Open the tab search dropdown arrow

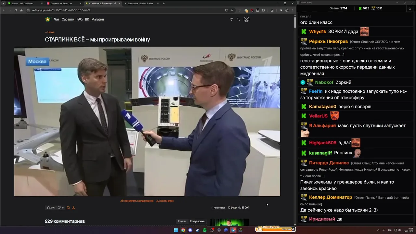tap(4, 3)
